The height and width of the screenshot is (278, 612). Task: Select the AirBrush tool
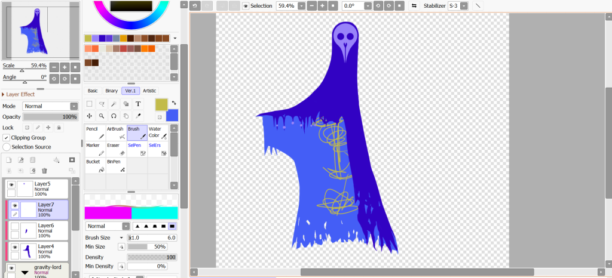(x=116, y=133)
